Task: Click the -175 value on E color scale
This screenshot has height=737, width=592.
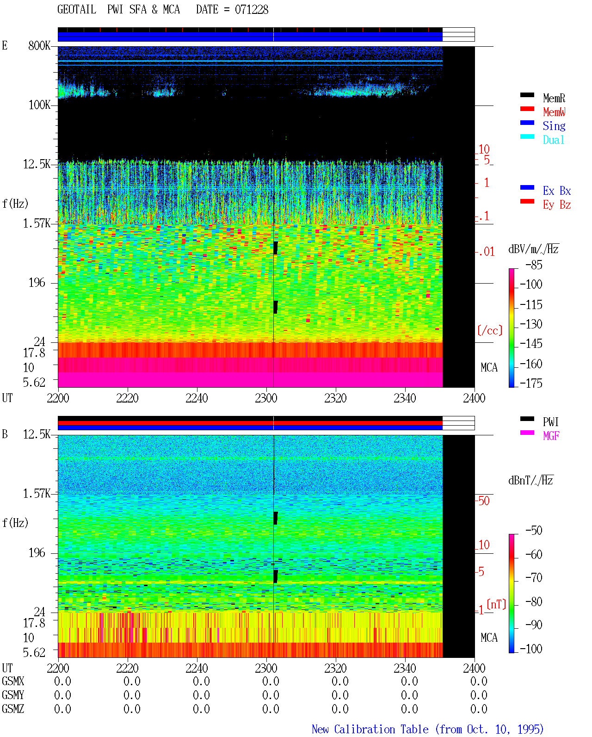Action: tap(531, 384)
